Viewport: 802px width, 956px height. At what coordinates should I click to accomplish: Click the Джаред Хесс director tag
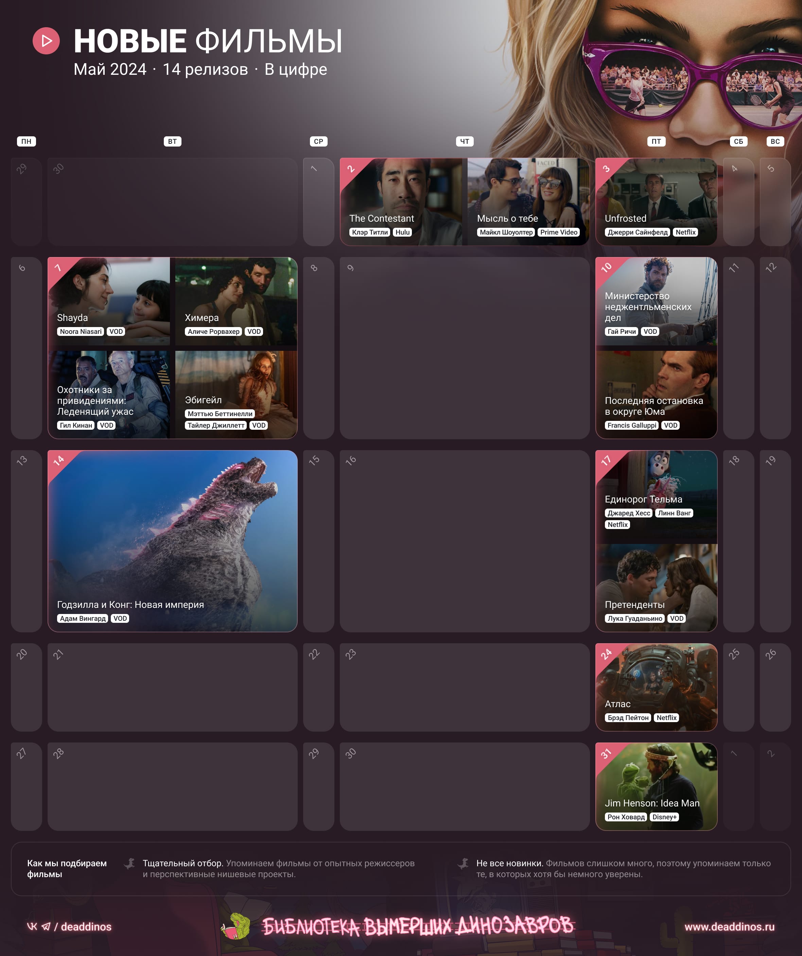[629, 513]
